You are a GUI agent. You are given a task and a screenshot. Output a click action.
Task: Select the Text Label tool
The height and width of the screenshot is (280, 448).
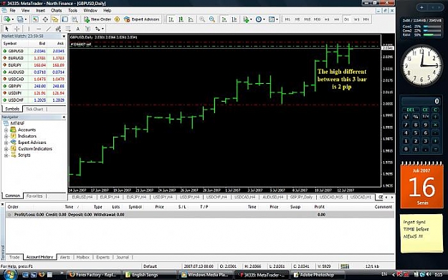coord(87,29)
